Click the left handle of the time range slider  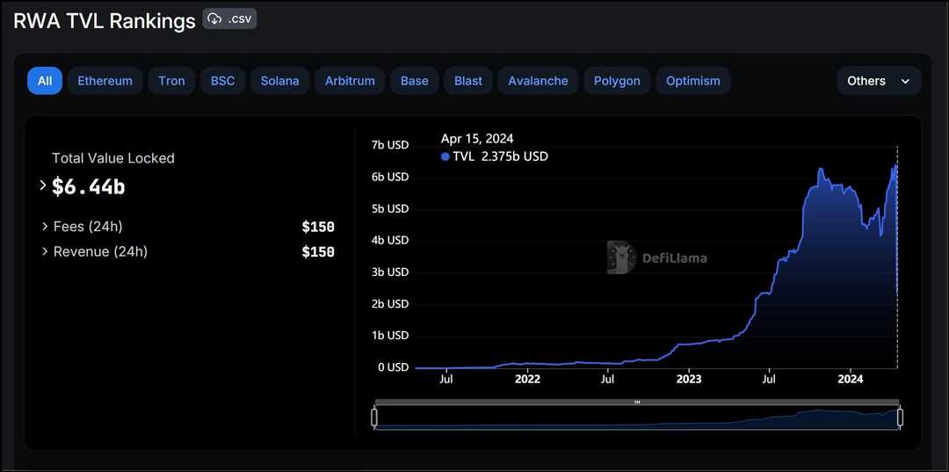tap(374, 418)
